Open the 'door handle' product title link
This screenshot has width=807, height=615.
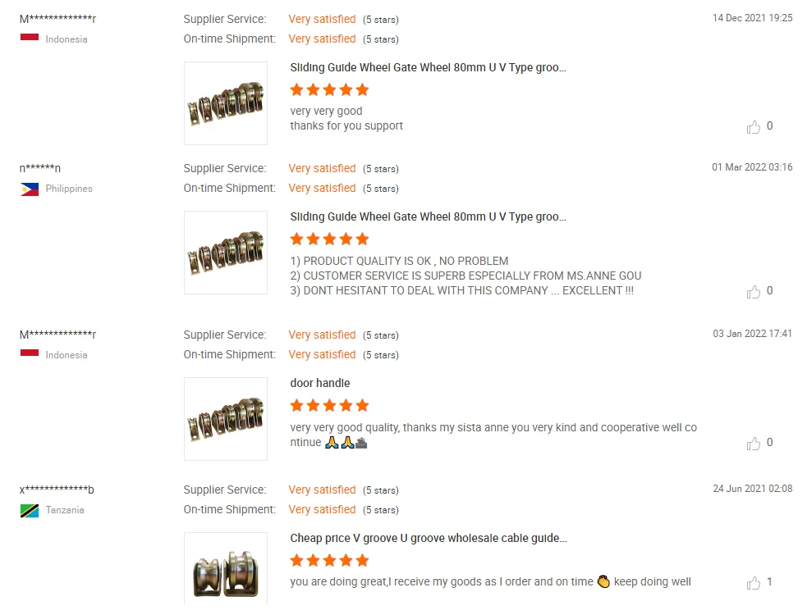coord(320,383)
